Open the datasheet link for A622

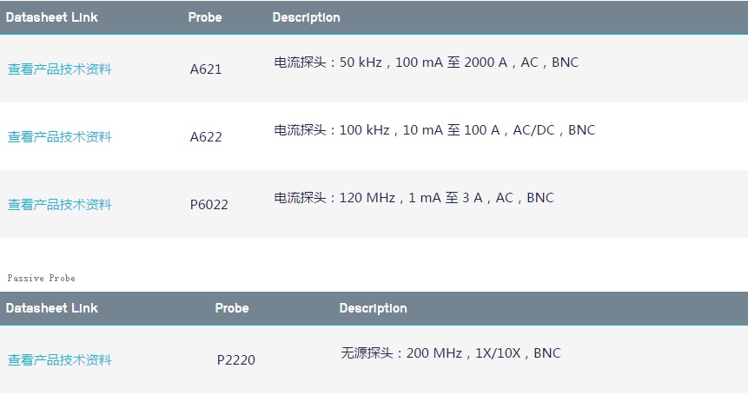coord(60,137)
